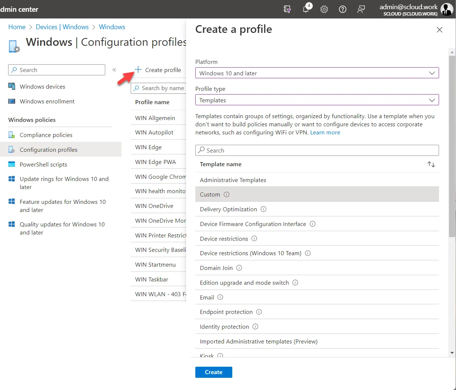Sort by Template name column header

pyautogui.click(x=221, y=164)
